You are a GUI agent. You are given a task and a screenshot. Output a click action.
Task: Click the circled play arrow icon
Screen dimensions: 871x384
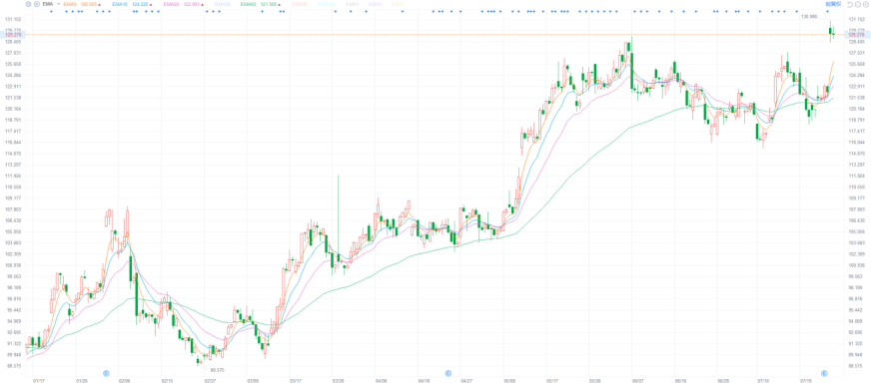click(x=866, y=4)
